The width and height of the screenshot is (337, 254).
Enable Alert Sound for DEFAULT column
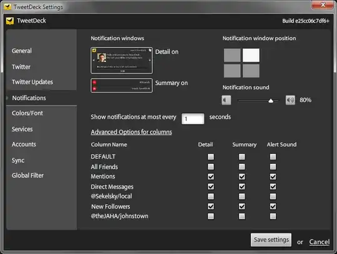point(273,156)
